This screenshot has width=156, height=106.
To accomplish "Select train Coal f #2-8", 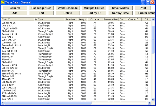I will coord(8,99).
